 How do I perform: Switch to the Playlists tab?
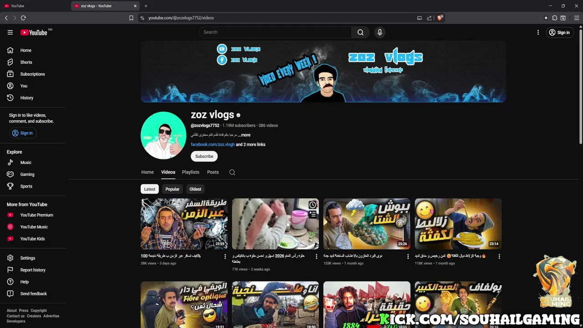(x=190, y=172)
